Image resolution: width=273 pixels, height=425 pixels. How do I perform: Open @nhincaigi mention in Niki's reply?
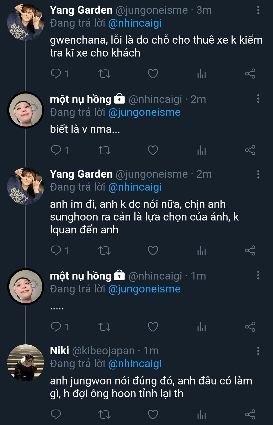135,364
